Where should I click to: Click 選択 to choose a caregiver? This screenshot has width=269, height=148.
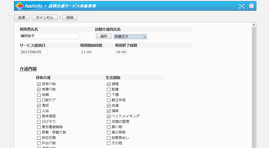[104, 36]
